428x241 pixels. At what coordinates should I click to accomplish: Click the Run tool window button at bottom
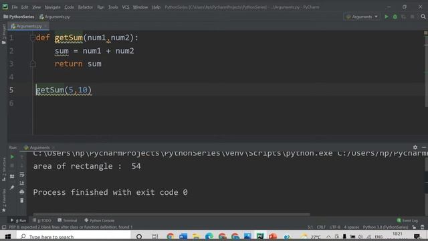(x=18, y=220)
